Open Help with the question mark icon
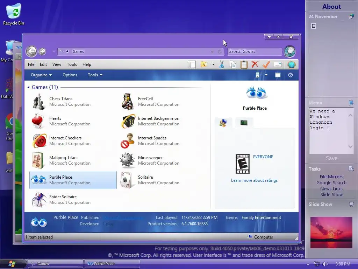Screen dimensions: 358x269 pyautogui.click(x=291, y=75)
